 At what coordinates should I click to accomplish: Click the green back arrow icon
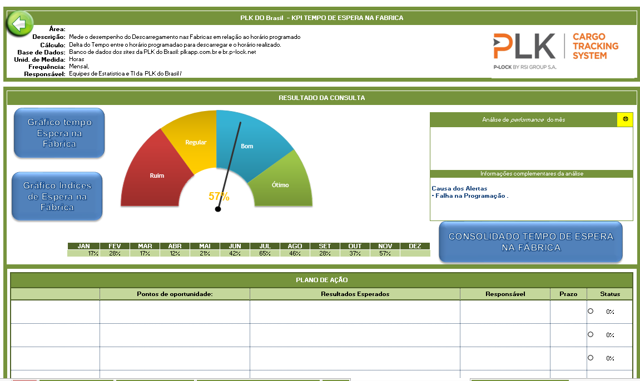click(x=19, y=23)
